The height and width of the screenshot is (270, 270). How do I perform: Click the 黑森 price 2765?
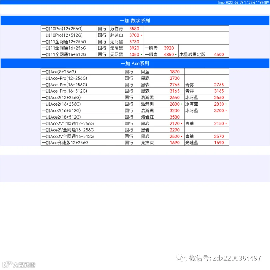(175, 85)
